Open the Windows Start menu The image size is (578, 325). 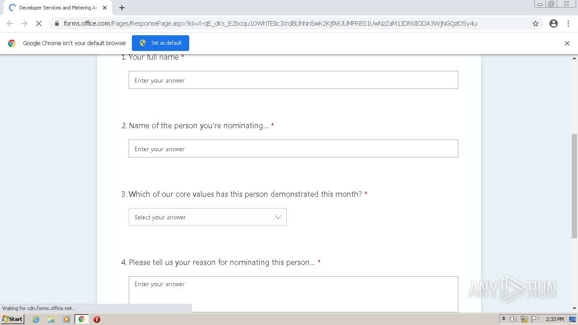13,319
